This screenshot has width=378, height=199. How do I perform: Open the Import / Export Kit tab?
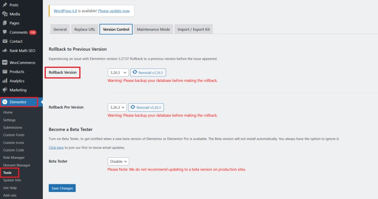click(x=193, y=29)
